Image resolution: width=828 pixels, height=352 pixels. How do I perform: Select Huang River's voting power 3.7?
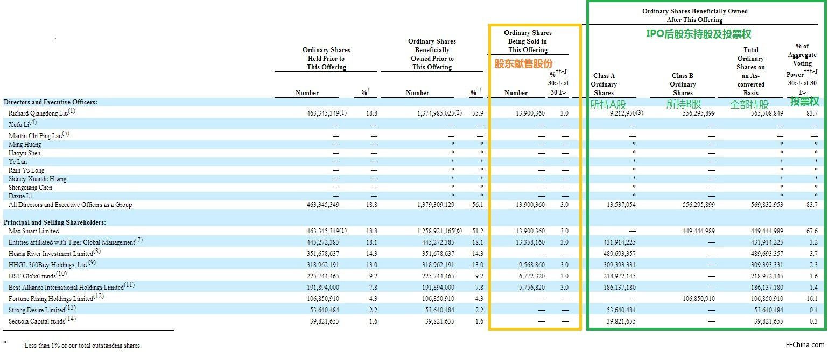click(814, 254)
